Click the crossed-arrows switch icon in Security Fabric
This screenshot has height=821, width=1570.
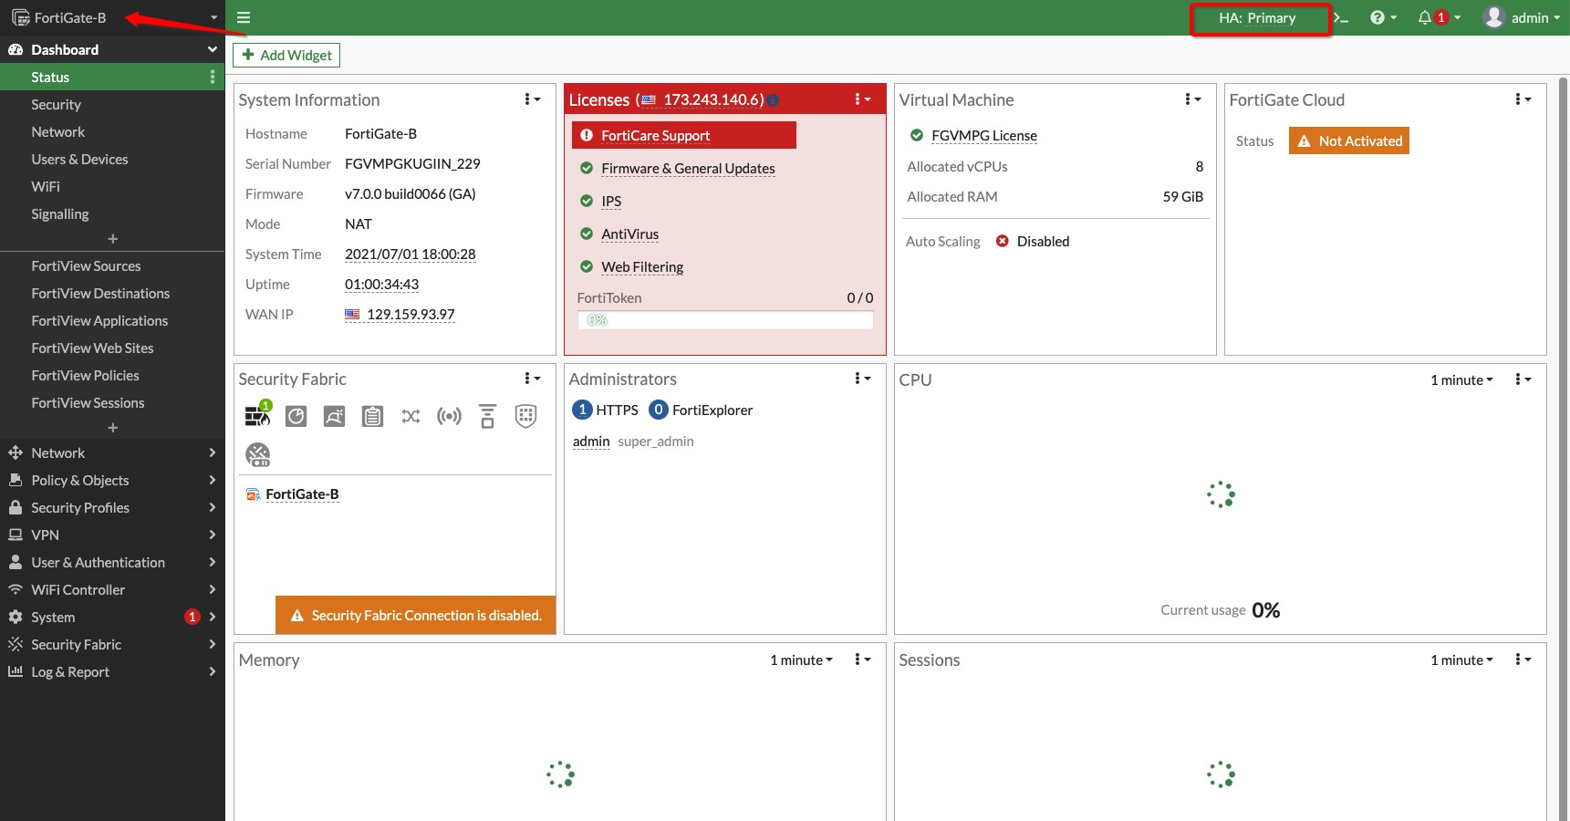pyautogui.click(x=411, y=417)
